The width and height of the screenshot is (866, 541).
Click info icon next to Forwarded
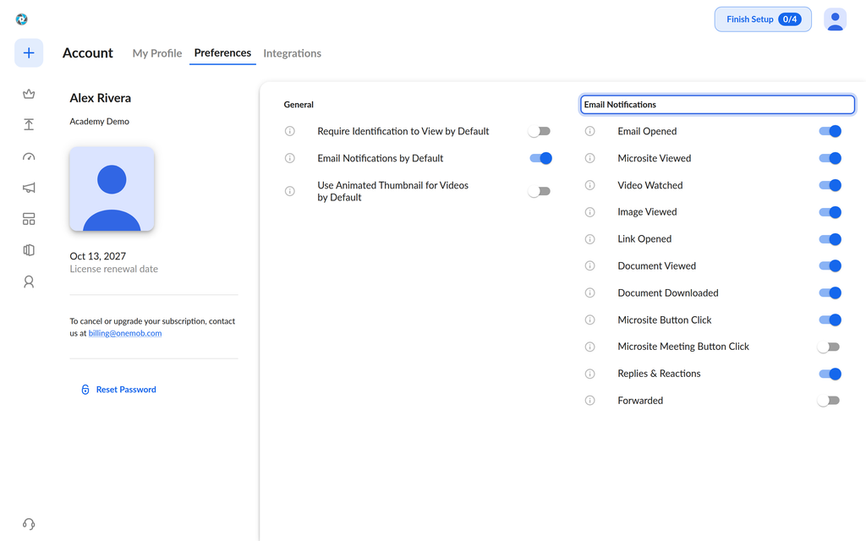coord(589,400)
